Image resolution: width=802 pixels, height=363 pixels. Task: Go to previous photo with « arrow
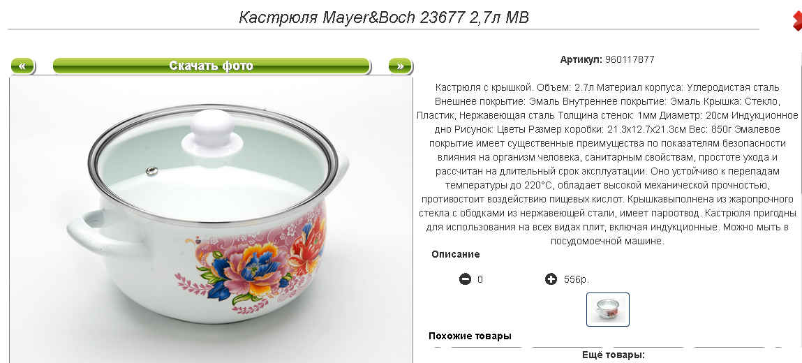click(22, 66)
